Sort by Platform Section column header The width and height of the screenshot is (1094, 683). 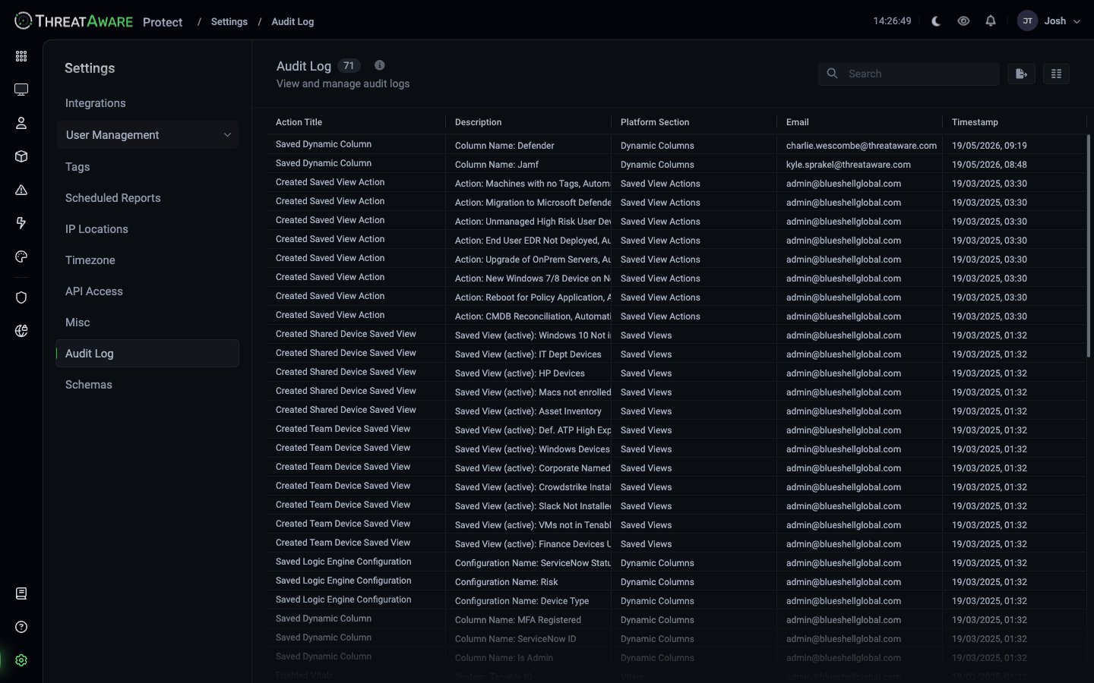[x=655, y=122]
